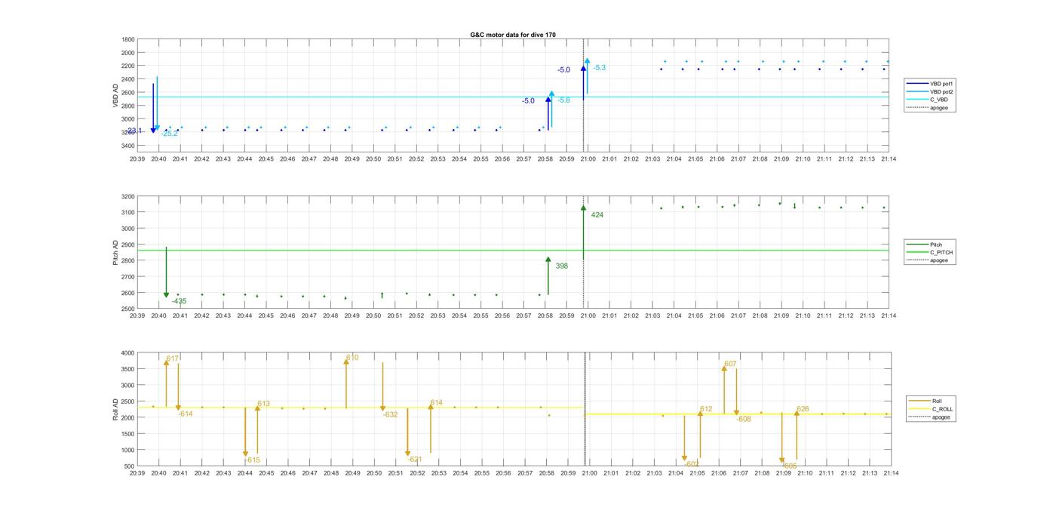Click the '2700' tick on Pitch axis
Image resolution: width=1056 pixels, height=523 pixels.
click(x=127, y=277)
